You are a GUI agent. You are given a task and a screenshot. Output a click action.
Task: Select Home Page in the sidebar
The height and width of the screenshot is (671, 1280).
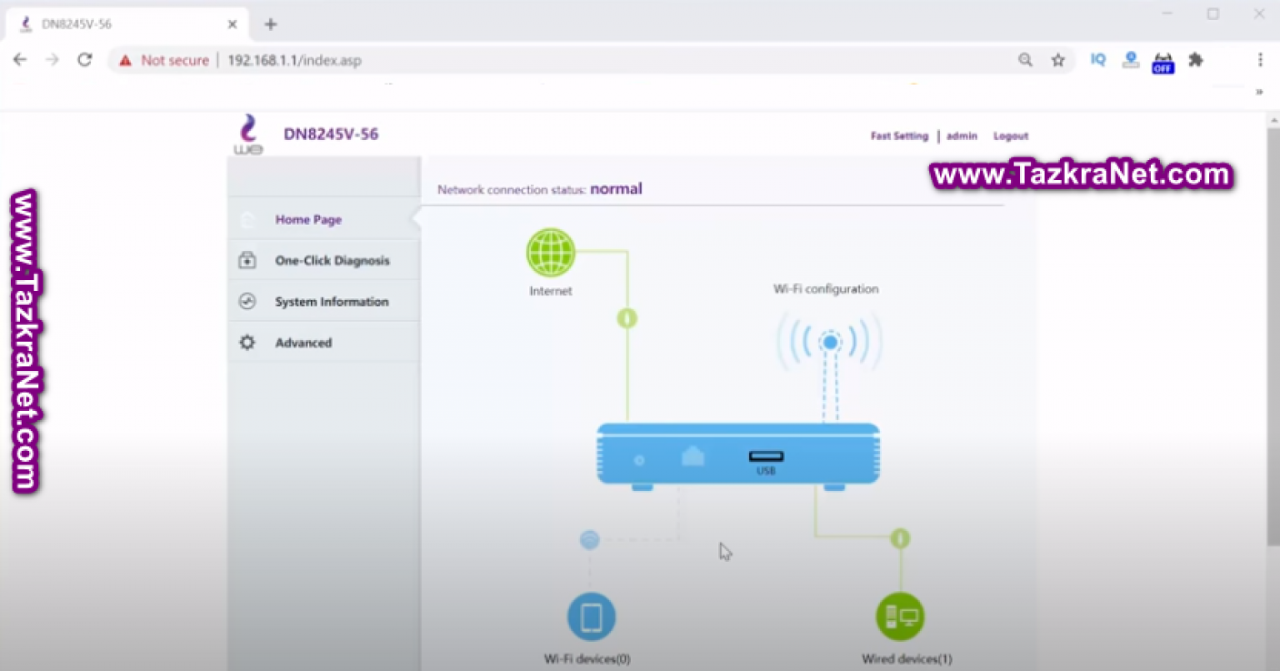(308, 220)
